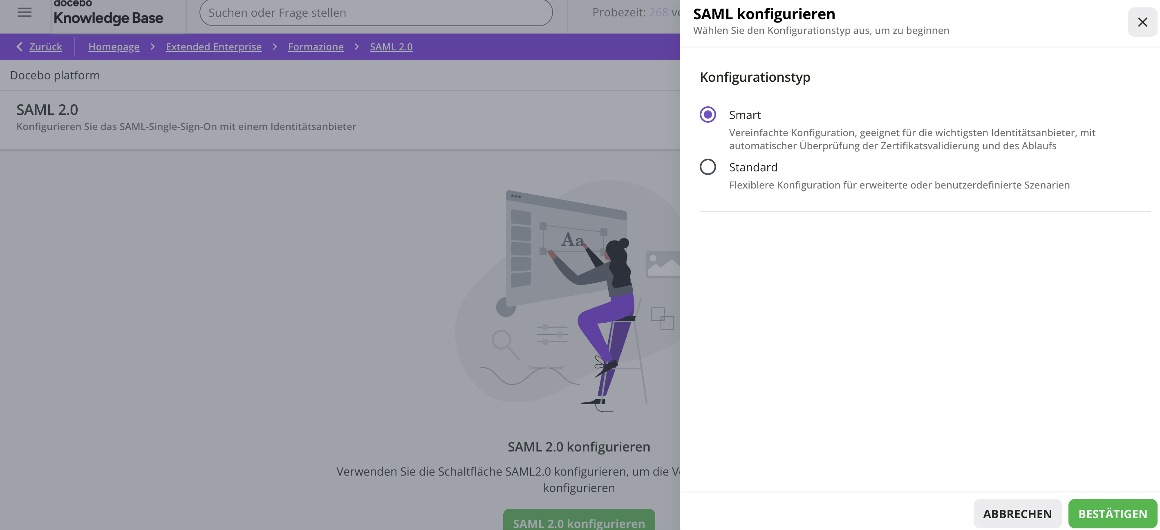Select the Standard configuration radio button
1160x530 pixels.
(708, 167)
